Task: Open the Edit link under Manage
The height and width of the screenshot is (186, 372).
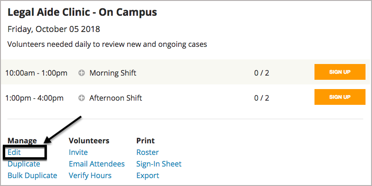Action: point(14,152)
